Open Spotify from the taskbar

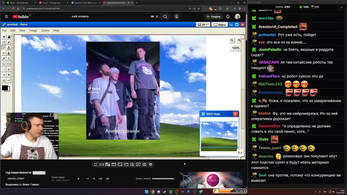coord(171,192)
